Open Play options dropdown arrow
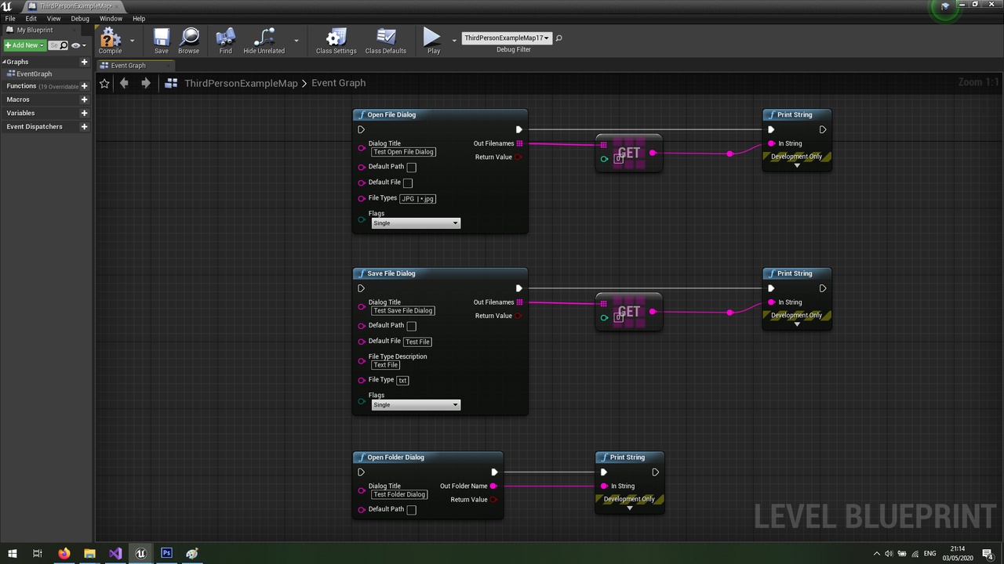 [453, 40]
